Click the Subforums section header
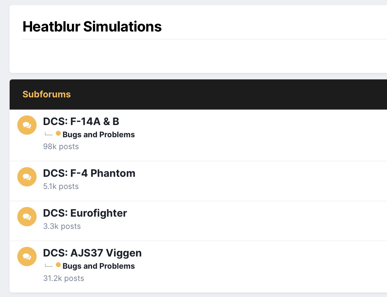Image resolution: width=387 pixels, height=297 pixels. 47,94
